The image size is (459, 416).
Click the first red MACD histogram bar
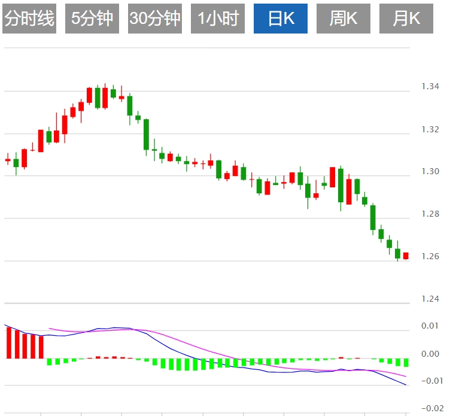(x=9, y=343)
